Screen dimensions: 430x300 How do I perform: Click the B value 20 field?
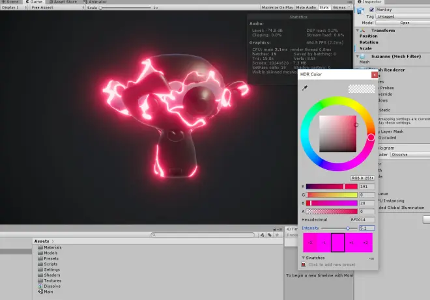tap(367, 203)
